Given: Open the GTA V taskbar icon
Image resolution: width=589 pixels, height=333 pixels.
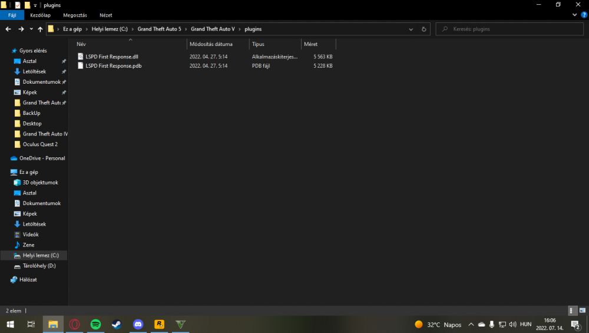Looking at the screenshot, I should coord(180,324).
